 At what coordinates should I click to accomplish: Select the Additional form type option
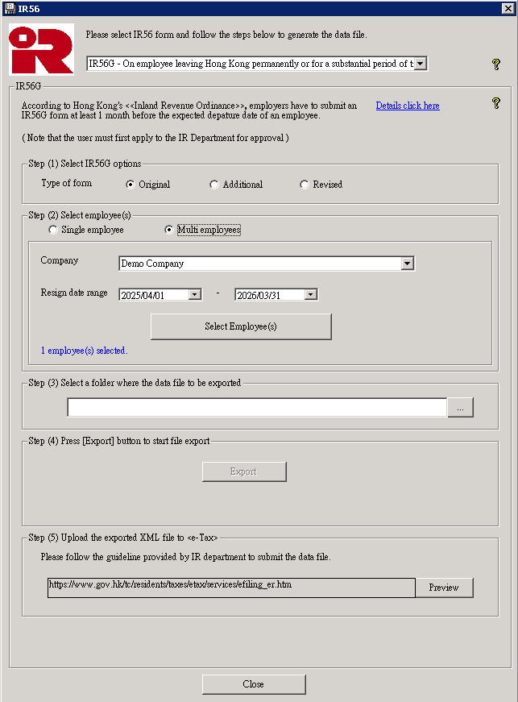click(214, 185)
